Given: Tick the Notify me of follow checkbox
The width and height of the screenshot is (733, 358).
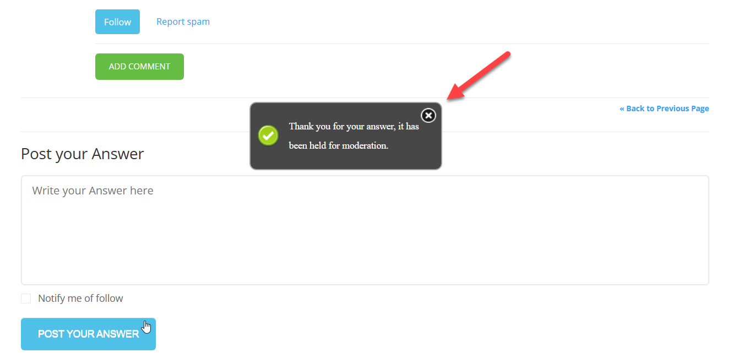Looking at the screenshot, I should click(x=26, y=299).
